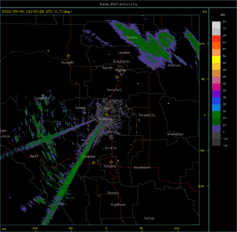
Task: Click the yellow marker above Calgary label
Action: click(x=111, y=162)
